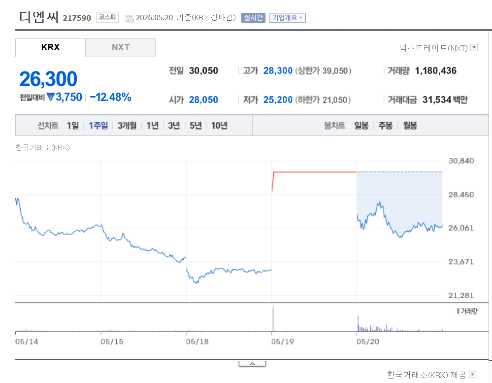The width and height of the screenshot is (492, 383).
Task: Click the 30,840 axis label
Action: coord(461,161)
